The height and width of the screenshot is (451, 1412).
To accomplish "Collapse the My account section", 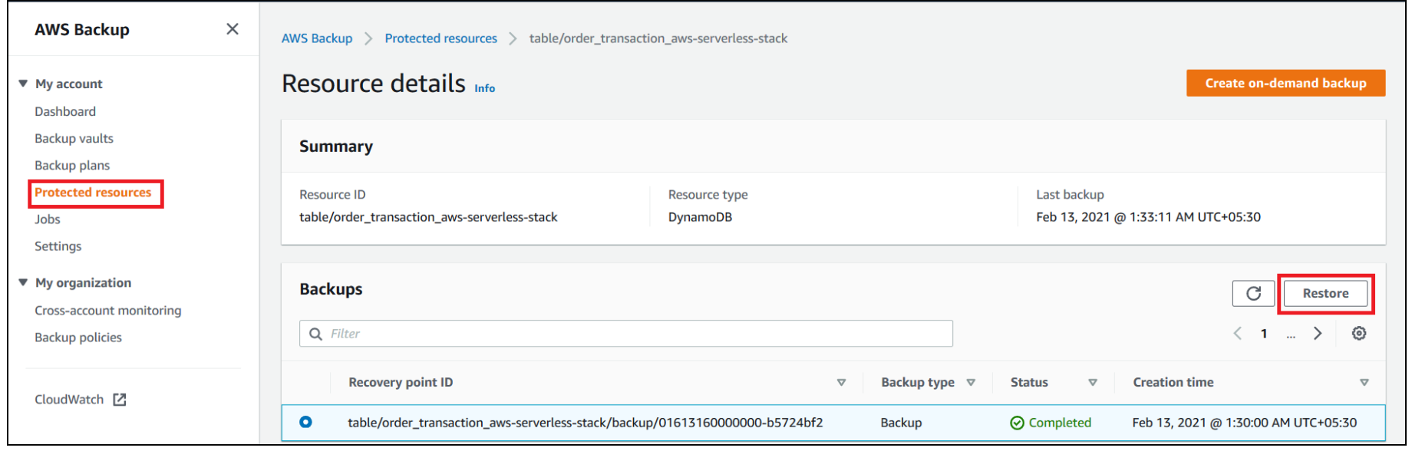I will [23, 84].
